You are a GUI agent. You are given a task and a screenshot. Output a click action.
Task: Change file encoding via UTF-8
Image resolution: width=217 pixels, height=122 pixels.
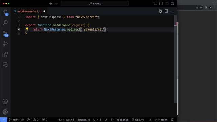(x=97, y=120)
